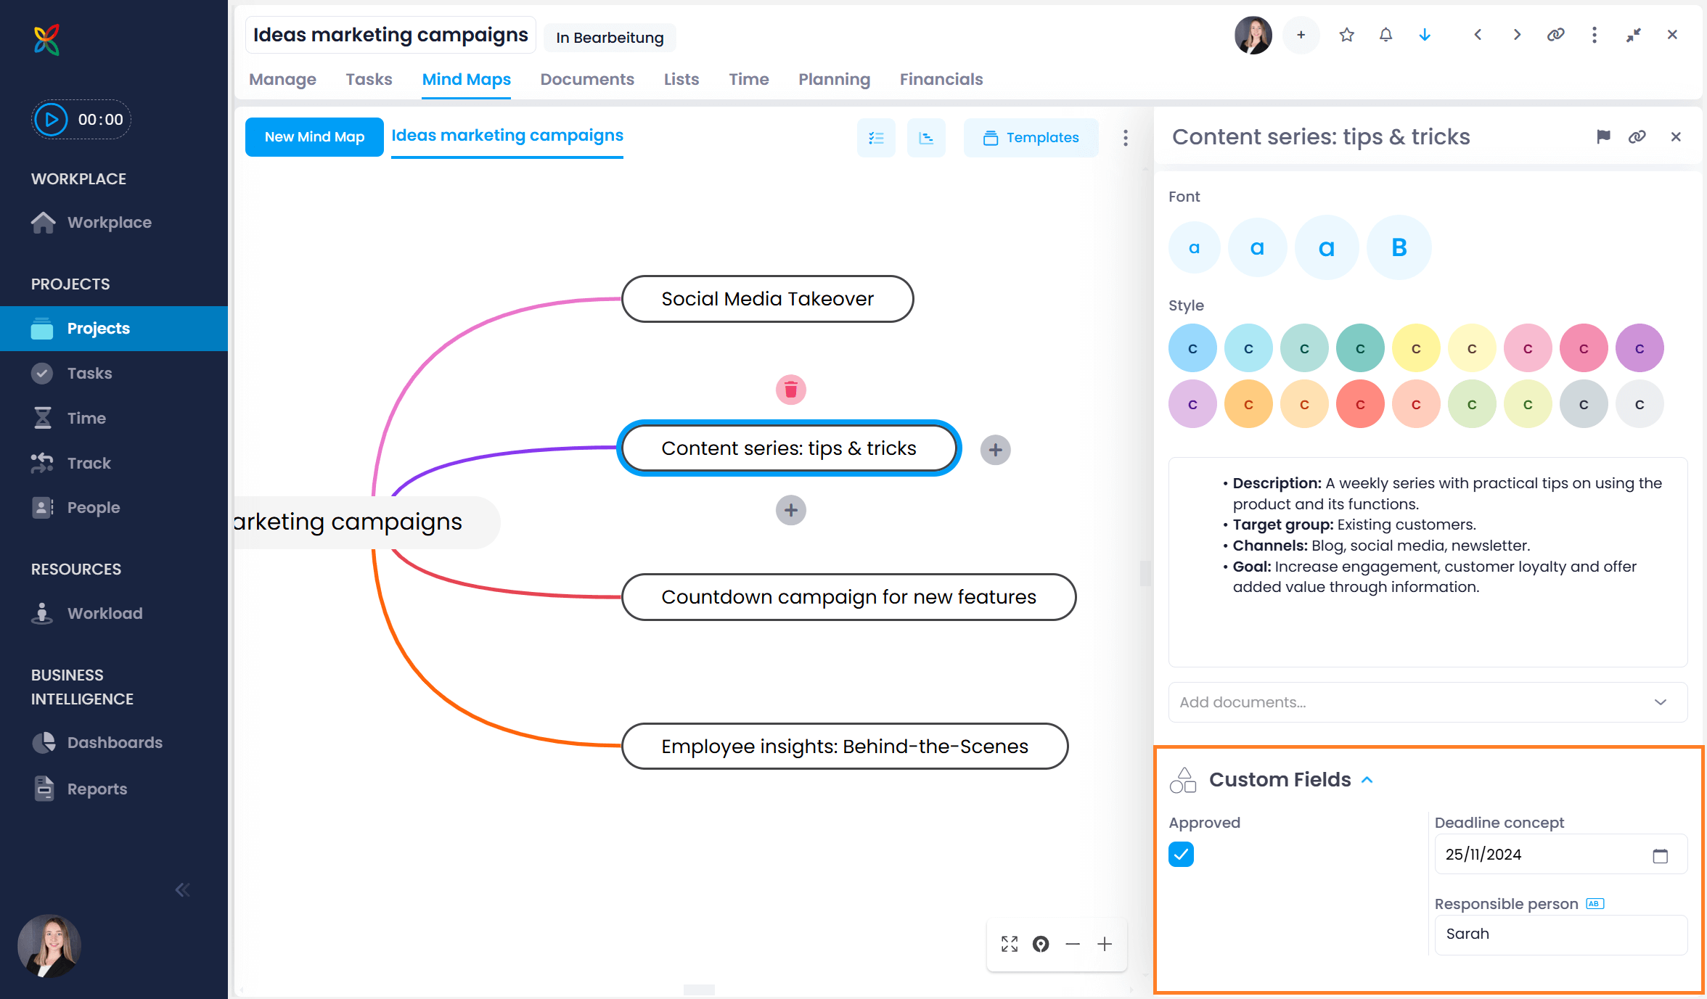Create a New Mind Map
This screenshot has width=1707, height=999.
pyautogui.click(x=314, y=136)
